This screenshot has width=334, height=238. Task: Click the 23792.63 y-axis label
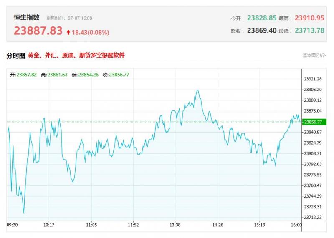coord(313,164)
